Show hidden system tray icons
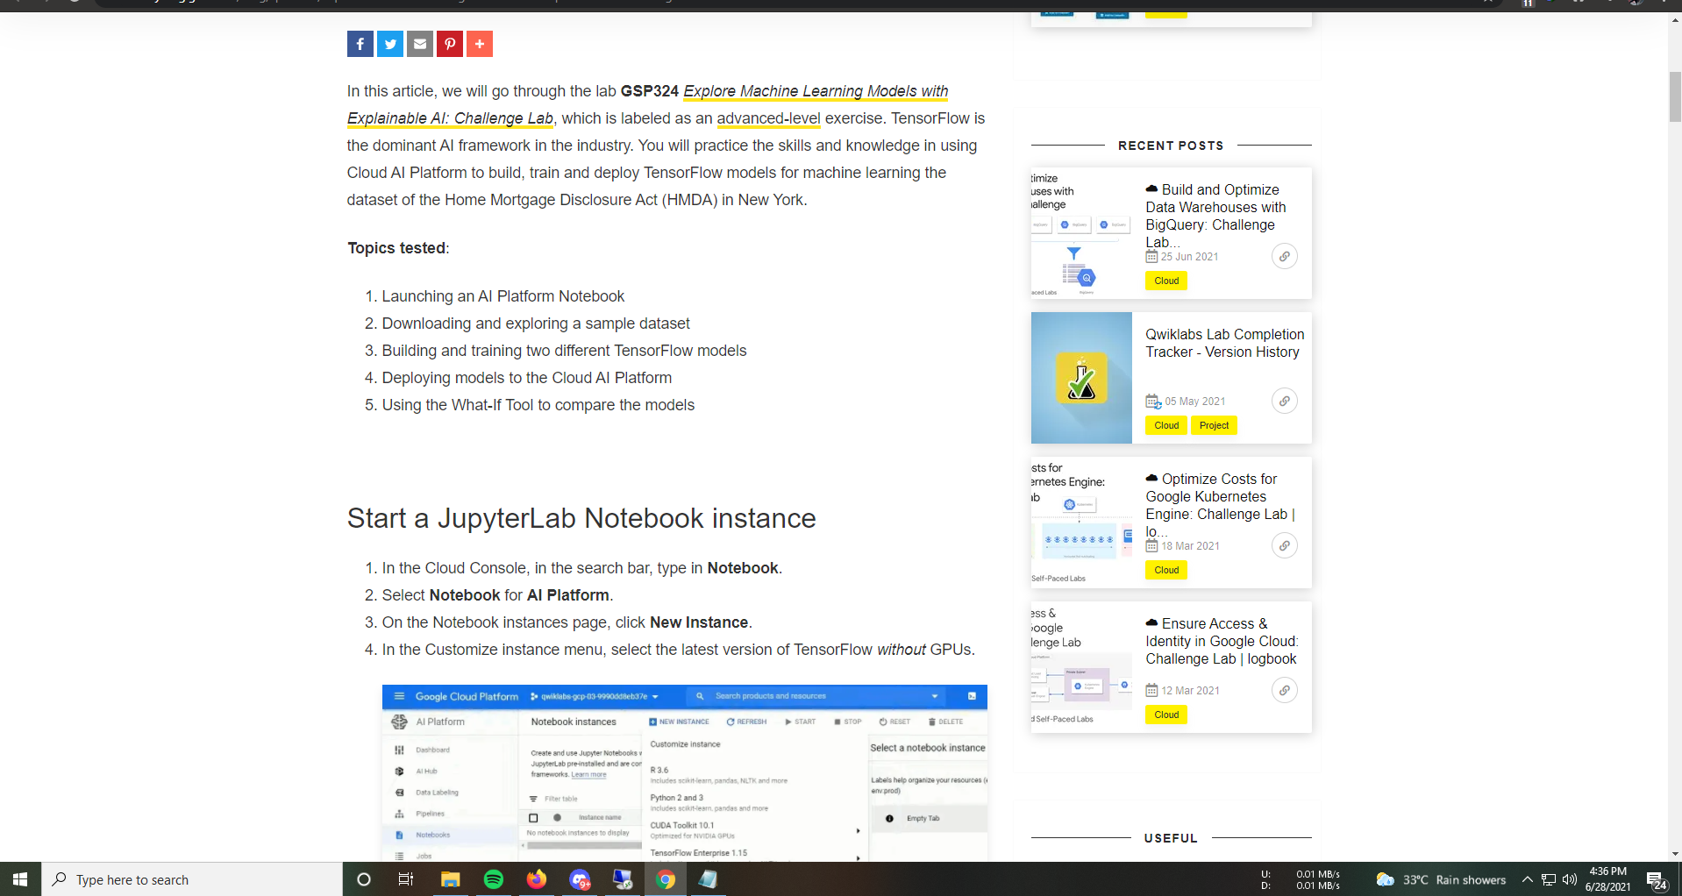The height and width of the screenshot is (896, 1682). [x=1528, y=879]
